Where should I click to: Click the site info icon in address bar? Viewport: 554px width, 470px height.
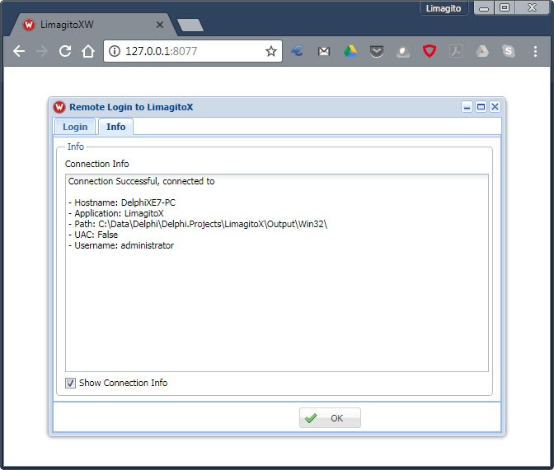114,52
